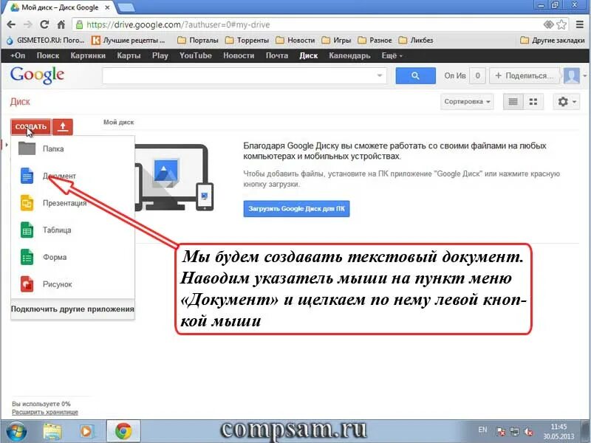591x443 pixels.
Task: Click the Мой диск breadcrumb
Action: tap(119, 122)
